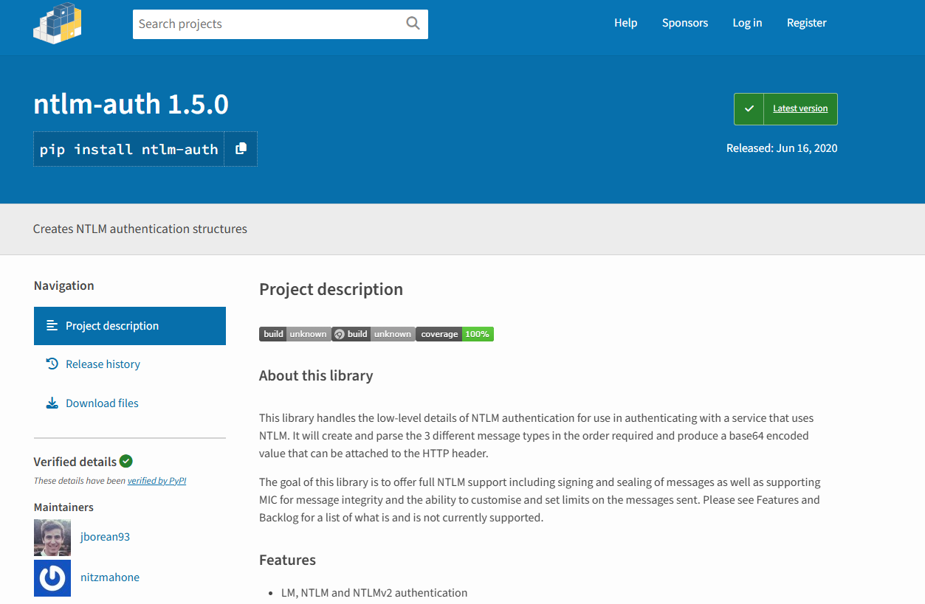Switch to the Download files tab
This screenshot has width=925, height=604.
tap(102, 403)
